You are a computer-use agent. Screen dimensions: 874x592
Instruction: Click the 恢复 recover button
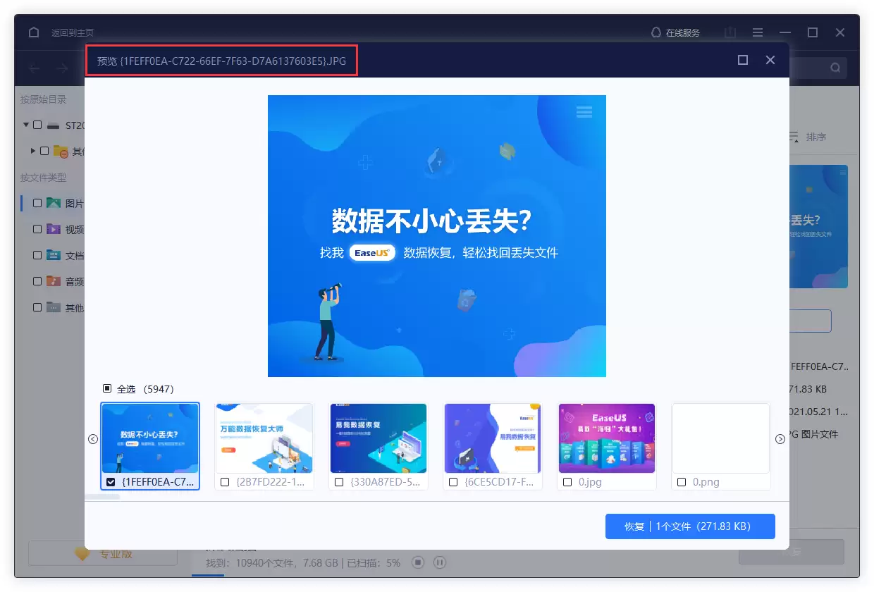pos(690,526)
